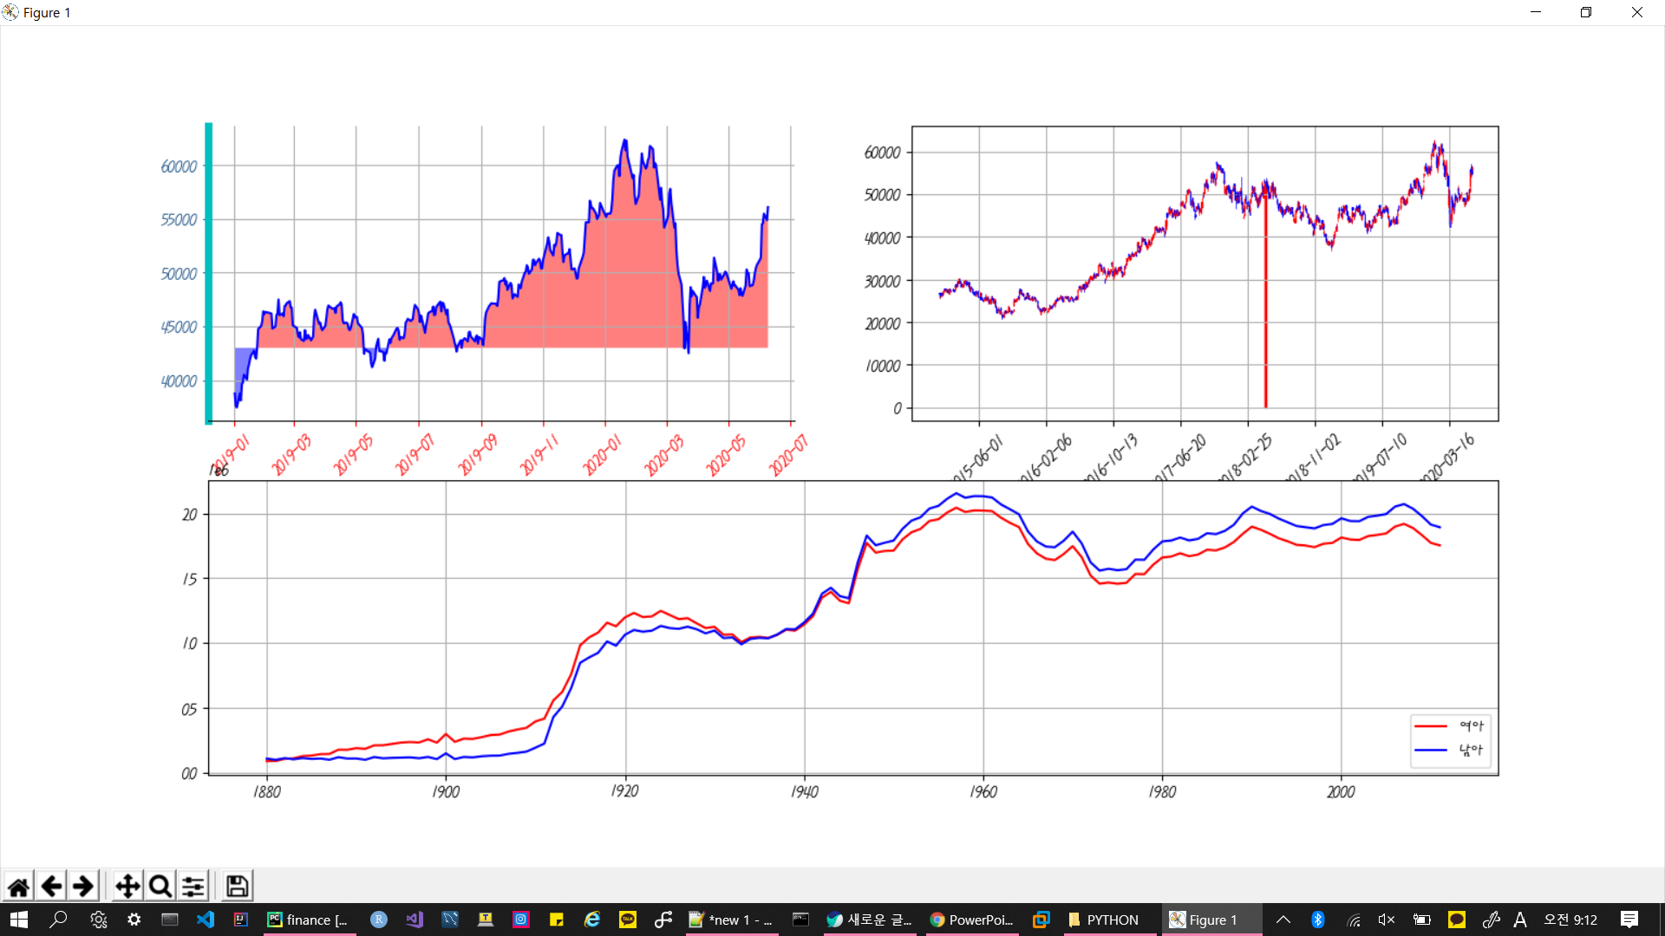
Task: Expand the hidden system tray icons chevron
Action: pos(1283,920)
